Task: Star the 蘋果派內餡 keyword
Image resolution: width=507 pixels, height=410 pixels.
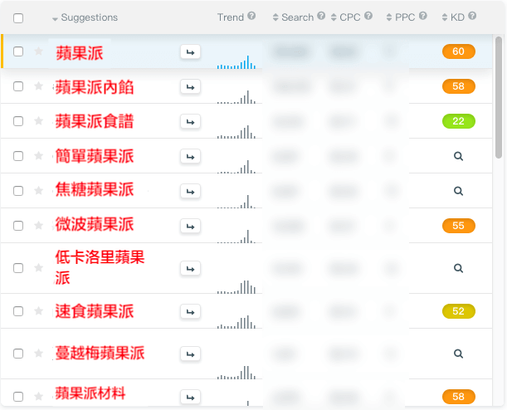Action: [38, 86]
